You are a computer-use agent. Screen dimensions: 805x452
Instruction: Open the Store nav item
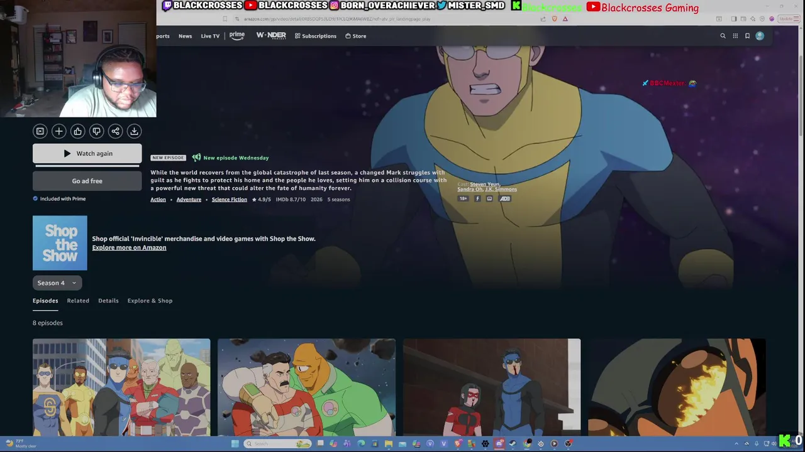coord(356,36)
